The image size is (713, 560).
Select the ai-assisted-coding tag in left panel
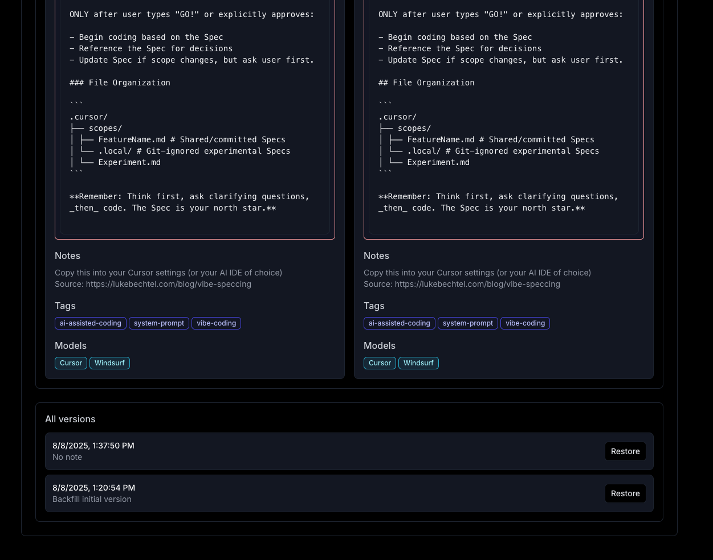pyautogui.click(x=91, y=323)
